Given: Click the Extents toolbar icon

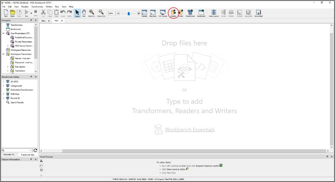Looking at the screenshot, I should click(x=145, y=13).
